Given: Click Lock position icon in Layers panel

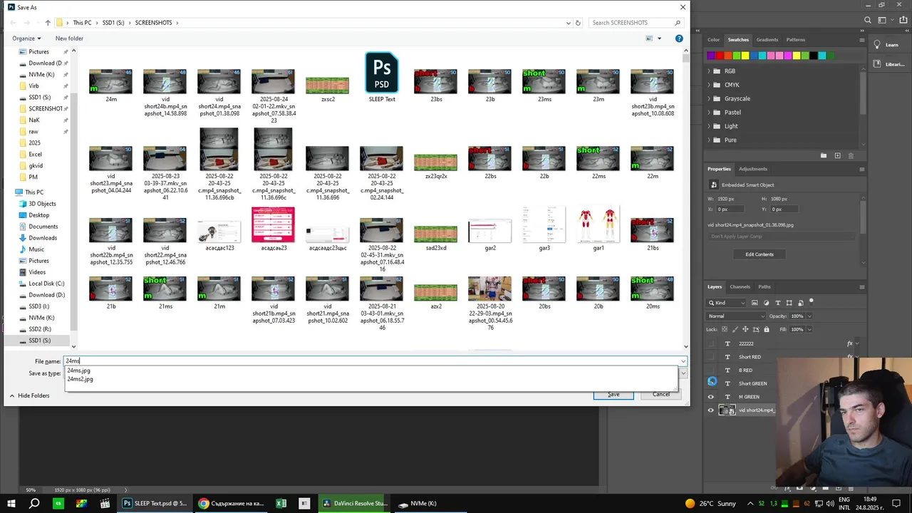Looking at the screenshot, I should click(745, 329).
